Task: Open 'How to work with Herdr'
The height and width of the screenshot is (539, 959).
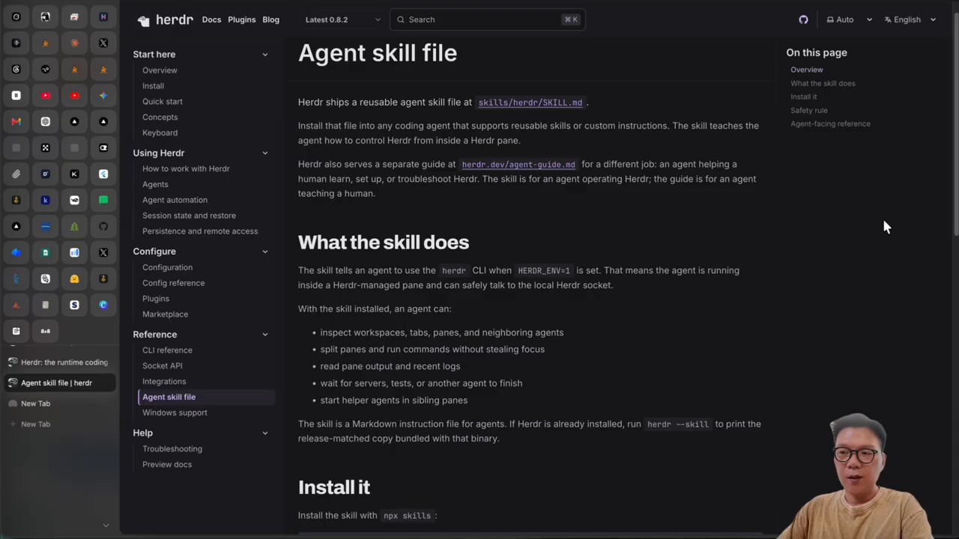Action: click(x=186, y=169)
